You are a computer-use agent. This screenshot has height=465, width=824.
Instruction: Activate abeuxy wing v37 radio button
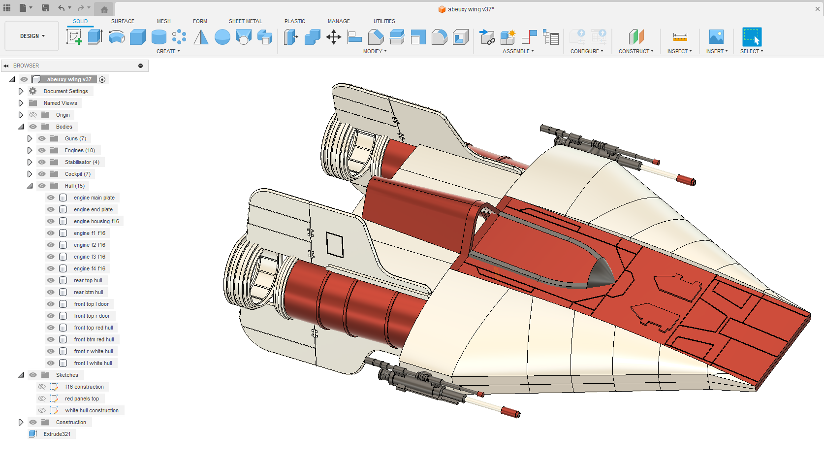102,79
